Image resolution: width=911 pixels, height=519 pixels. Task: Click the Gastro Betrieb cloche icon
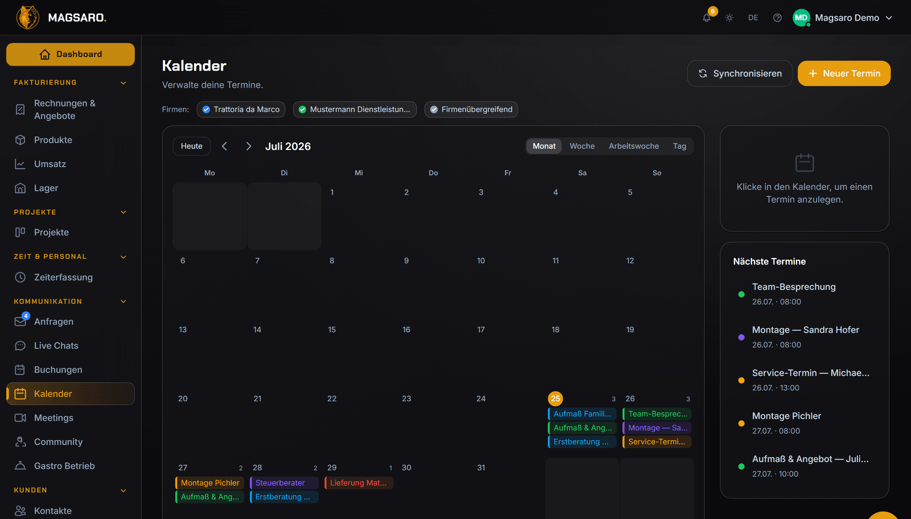pos(20,466)
